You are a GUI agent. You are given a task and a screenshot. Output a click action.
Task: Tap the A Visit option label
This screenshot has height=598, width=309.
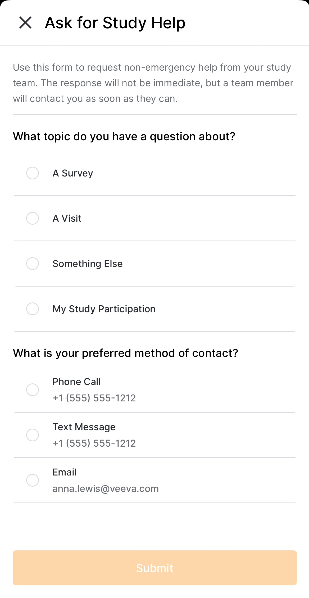(67, 219)
